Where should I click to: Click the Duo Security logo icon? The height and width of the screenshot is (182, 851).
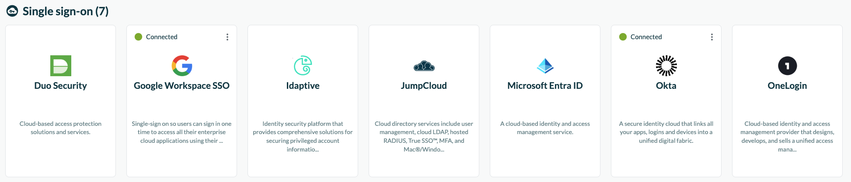pyautogui.click(x=61, y=66)
